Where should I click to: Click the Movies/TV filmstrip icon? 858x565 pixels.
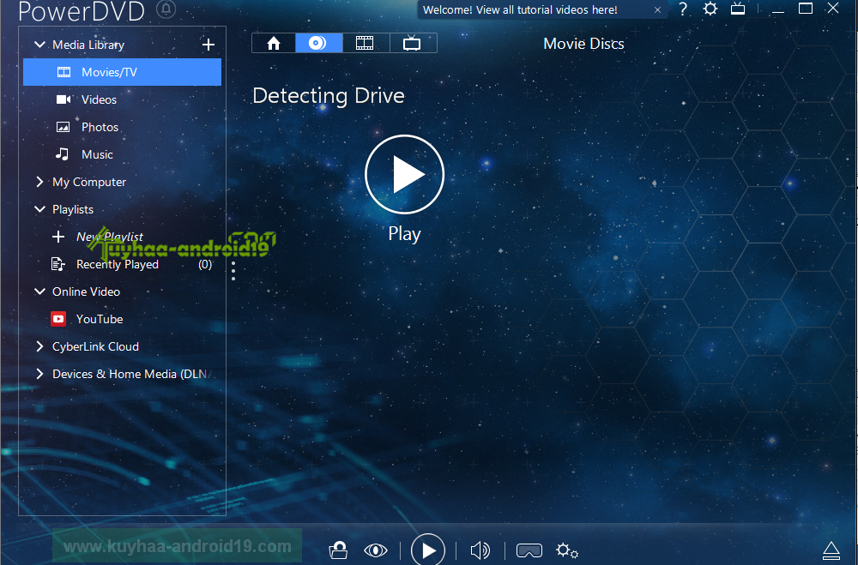(64, 72)
